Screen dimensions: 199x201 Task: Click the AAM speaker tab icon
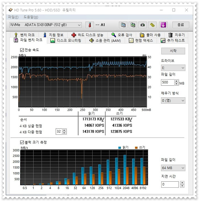(91, 41)
